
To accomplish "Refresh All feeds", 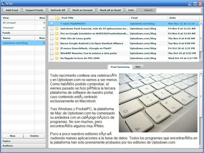I will pos(58,10).
